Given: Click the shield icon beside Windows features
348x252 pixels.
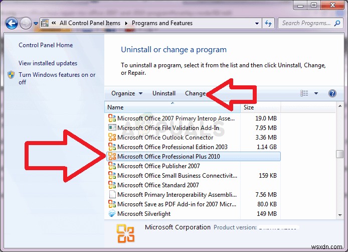Looking at the screenshot, I should [11, 75].
